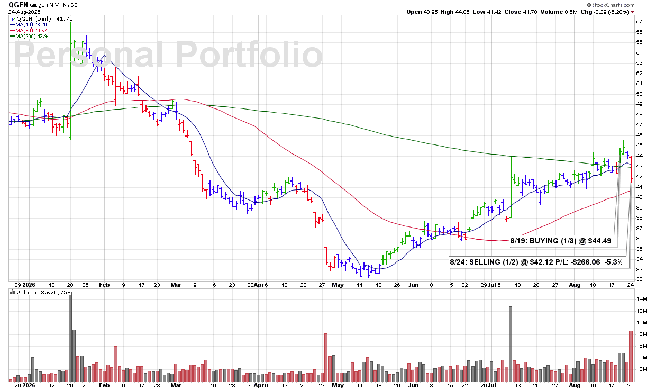
Task: Click the tall green July 9 price bar
Action: pyautogui.click(x=511, y=187)
